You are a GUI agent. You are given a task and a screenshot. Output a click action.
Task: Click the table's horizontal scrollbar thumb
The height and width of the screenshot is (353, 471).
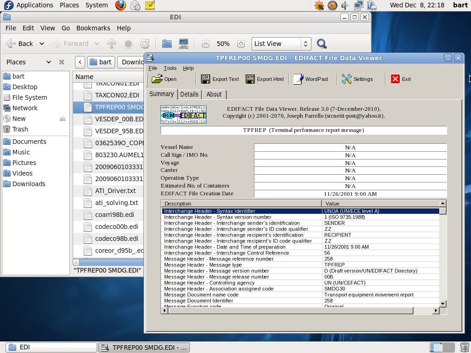(x=291, y=311)
